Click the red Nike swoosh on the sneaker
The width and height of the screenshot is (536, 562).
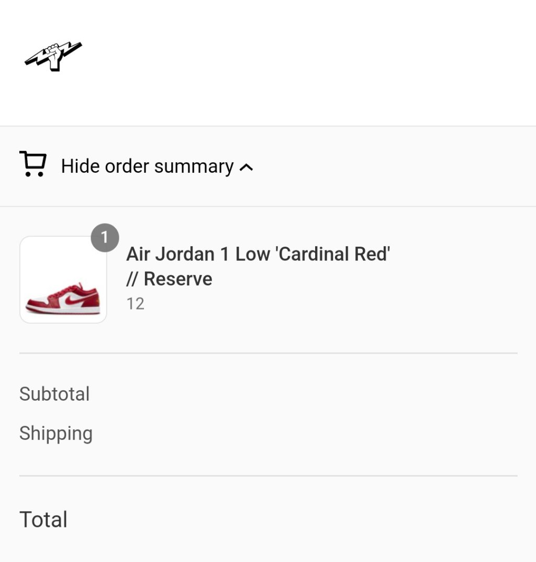[x=74, y=297]
